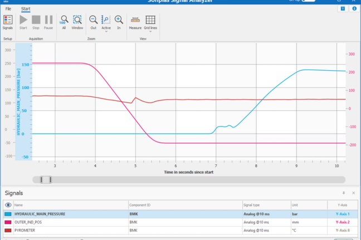Image resolution: width=361 pixels, height=240 pixels.
Task: Click Analog @10 ms in PYROMETER row
Action: (256, 231)
